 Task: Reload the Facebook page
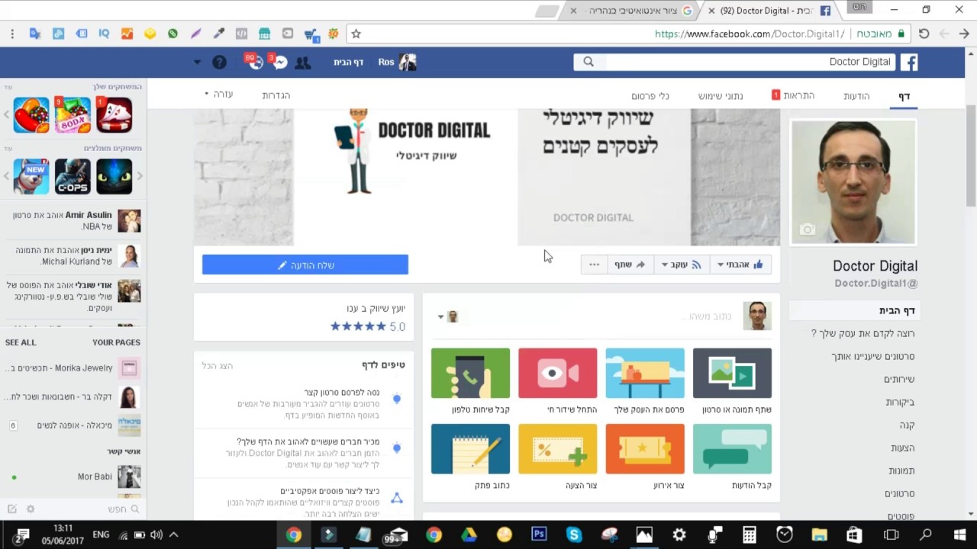point(924,34)
